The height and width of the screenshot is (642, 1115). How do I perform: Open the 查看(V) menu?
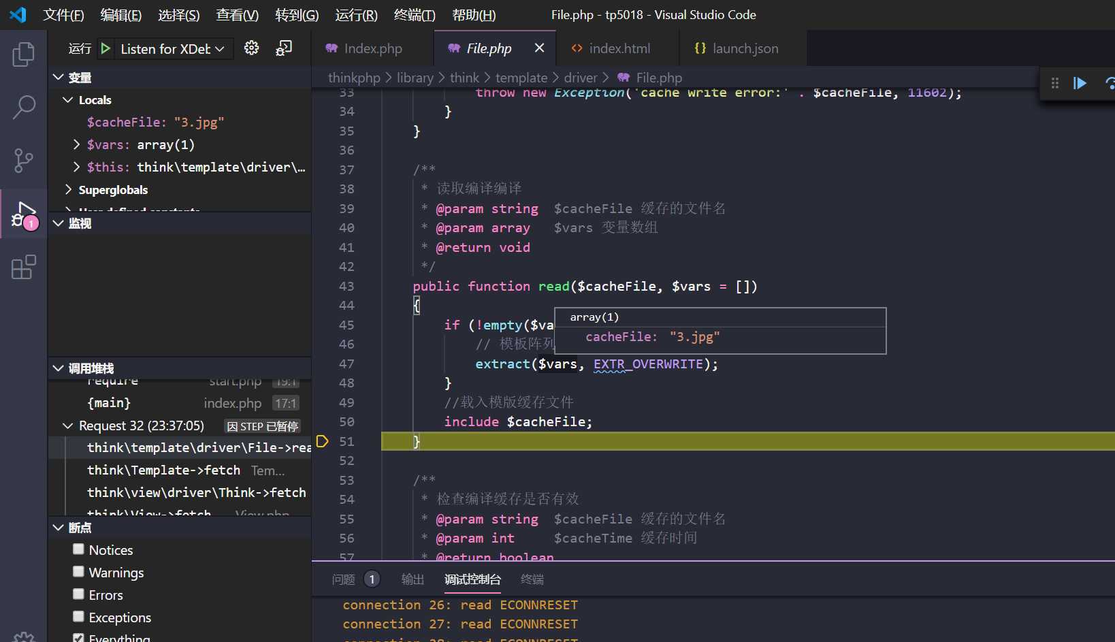(x=238, y=14)
